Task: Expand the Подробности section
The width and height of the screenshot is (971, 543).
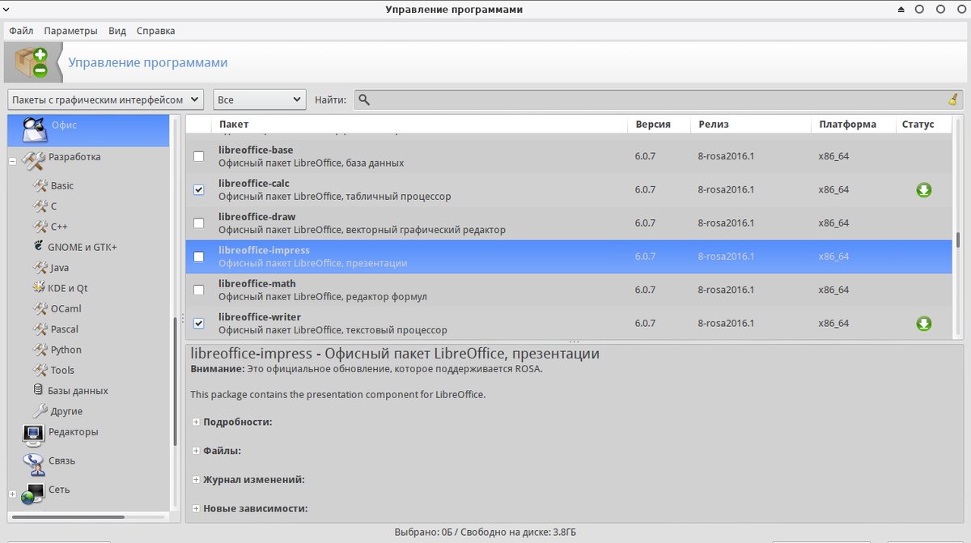Action: click(x=196, y=422)
